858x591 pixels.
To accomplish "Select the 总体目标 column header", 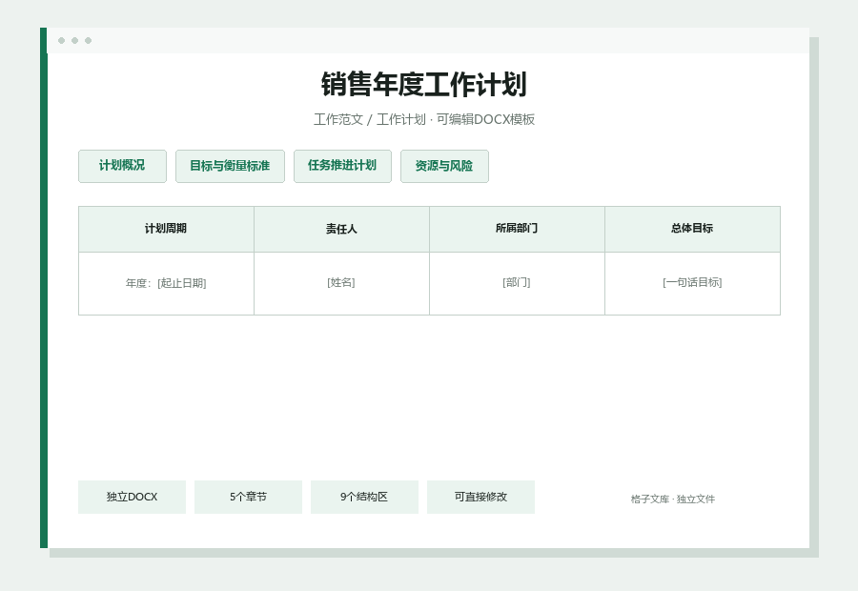I will click(x=692, y=229).
